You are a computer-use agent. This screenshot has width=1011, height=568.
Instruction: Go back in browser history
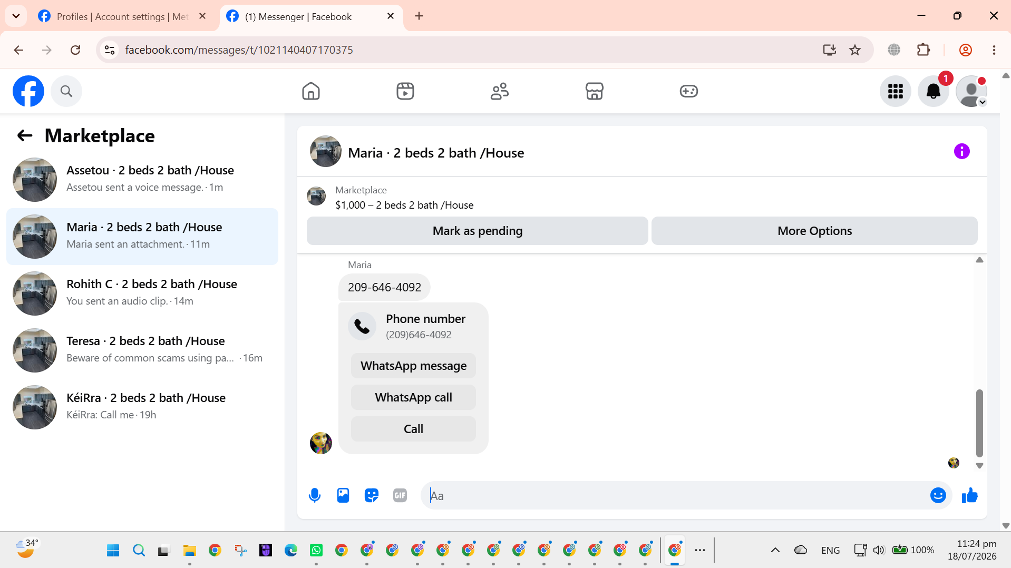pyautogui.click(x=18, y=50)
